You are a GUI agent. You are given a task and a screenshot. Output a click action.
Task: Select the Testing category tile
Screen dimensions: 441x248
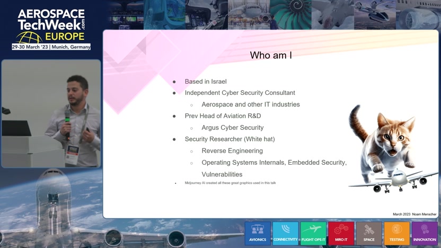click(x=397, y=233)
